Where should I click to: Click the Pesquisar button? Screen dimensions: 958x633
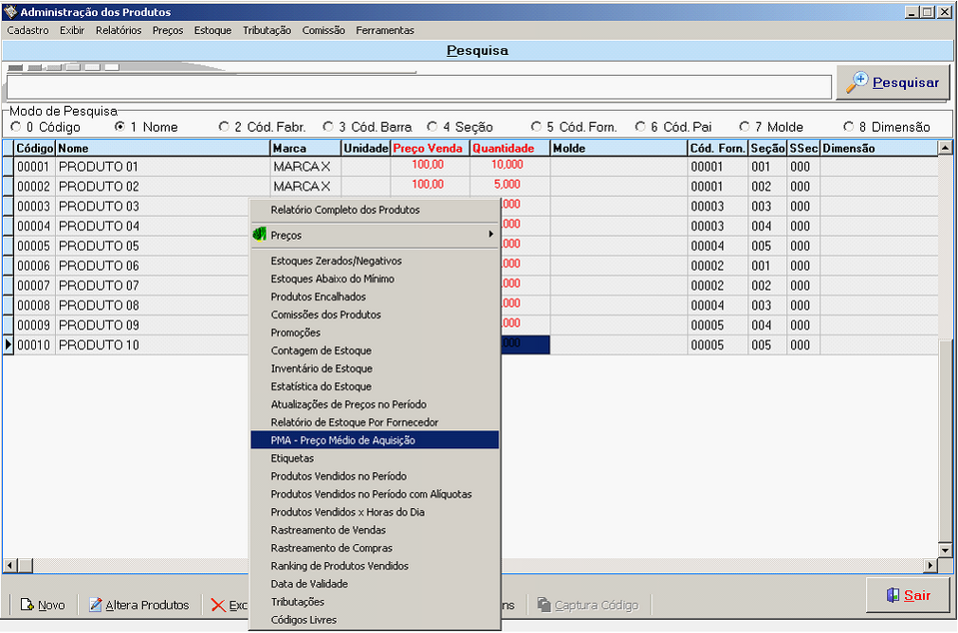(x=893, y=82)
